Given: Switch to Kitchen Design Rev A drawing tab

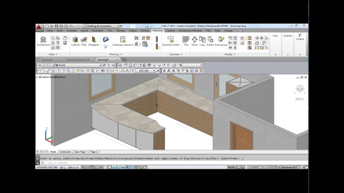Looking at the screenshot, I should pyautogui.click(x=78, y=60).
